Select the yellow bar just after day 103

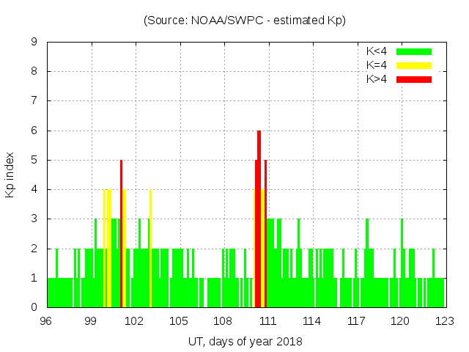150,249
